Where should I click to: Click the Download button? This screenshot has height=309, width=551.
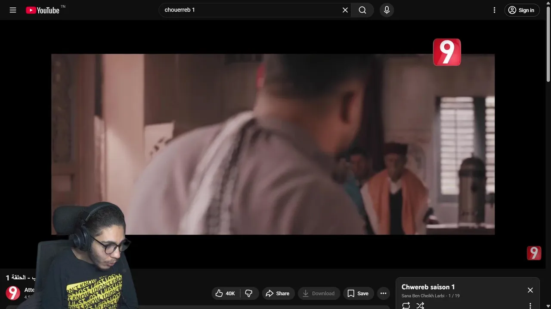(x=319, y=293)
